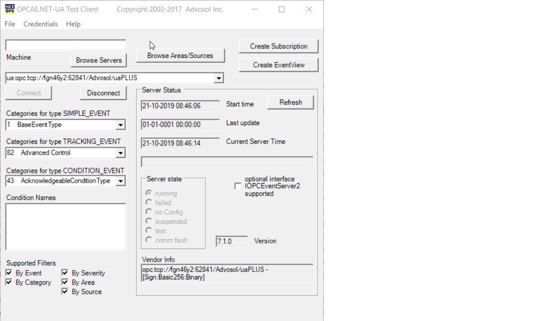Expand the SIMPLE_EVENT categories dropdown

pyautogui.click(x=121, y=125)
